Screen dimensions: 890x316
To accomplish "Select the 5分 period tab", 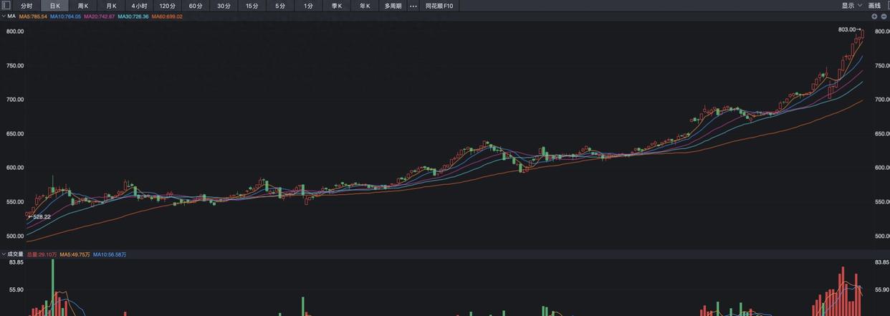I will pos(280,6).
